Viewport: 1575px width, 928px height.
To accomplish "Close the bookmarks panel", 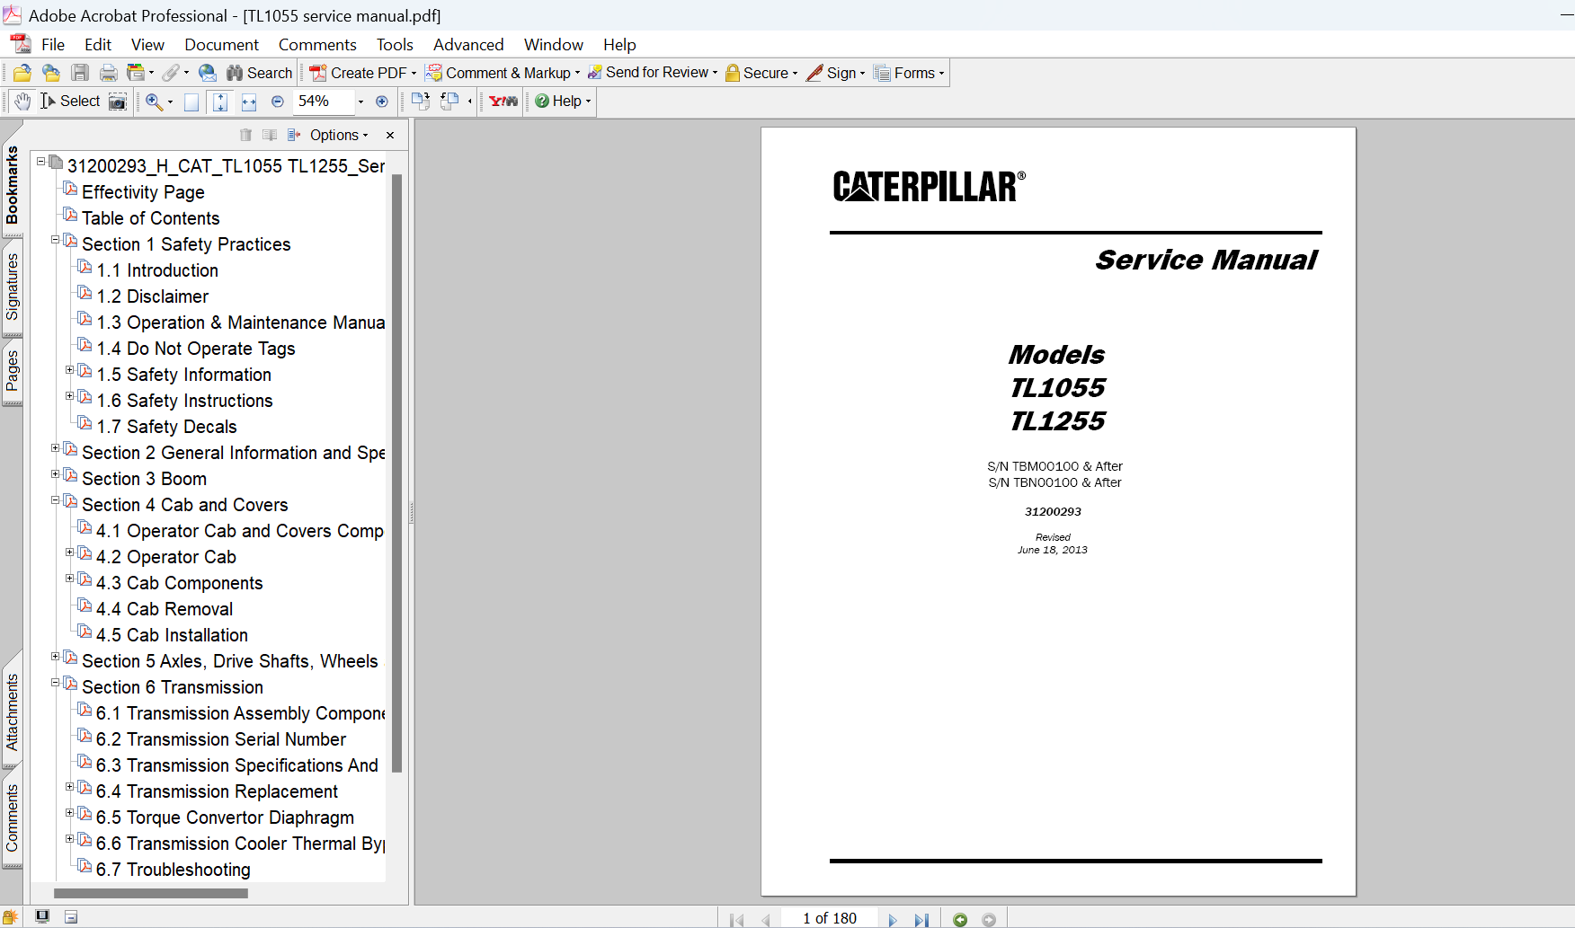I will [390, 135].
